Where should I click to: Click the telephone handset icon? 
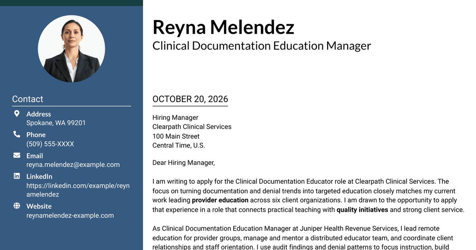[x=17, y=134]
